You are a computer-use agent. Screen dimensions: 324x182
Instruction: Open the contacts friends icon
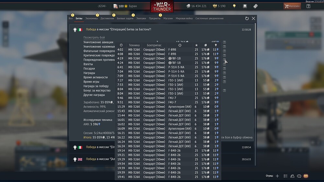(x=292, y=176)
